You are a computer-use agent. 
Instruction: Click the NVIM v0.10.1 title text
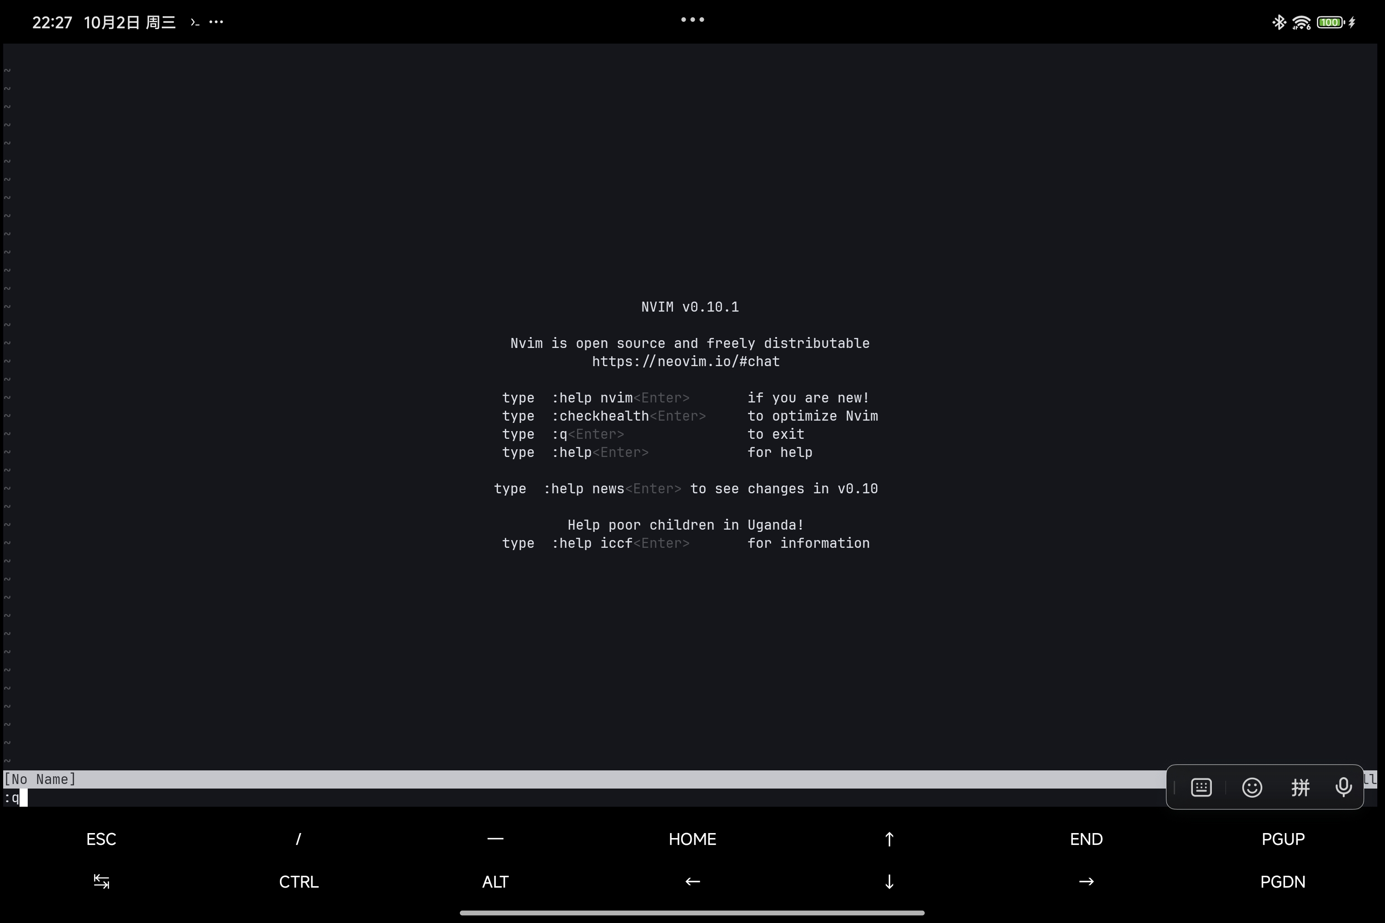point(690,307)
